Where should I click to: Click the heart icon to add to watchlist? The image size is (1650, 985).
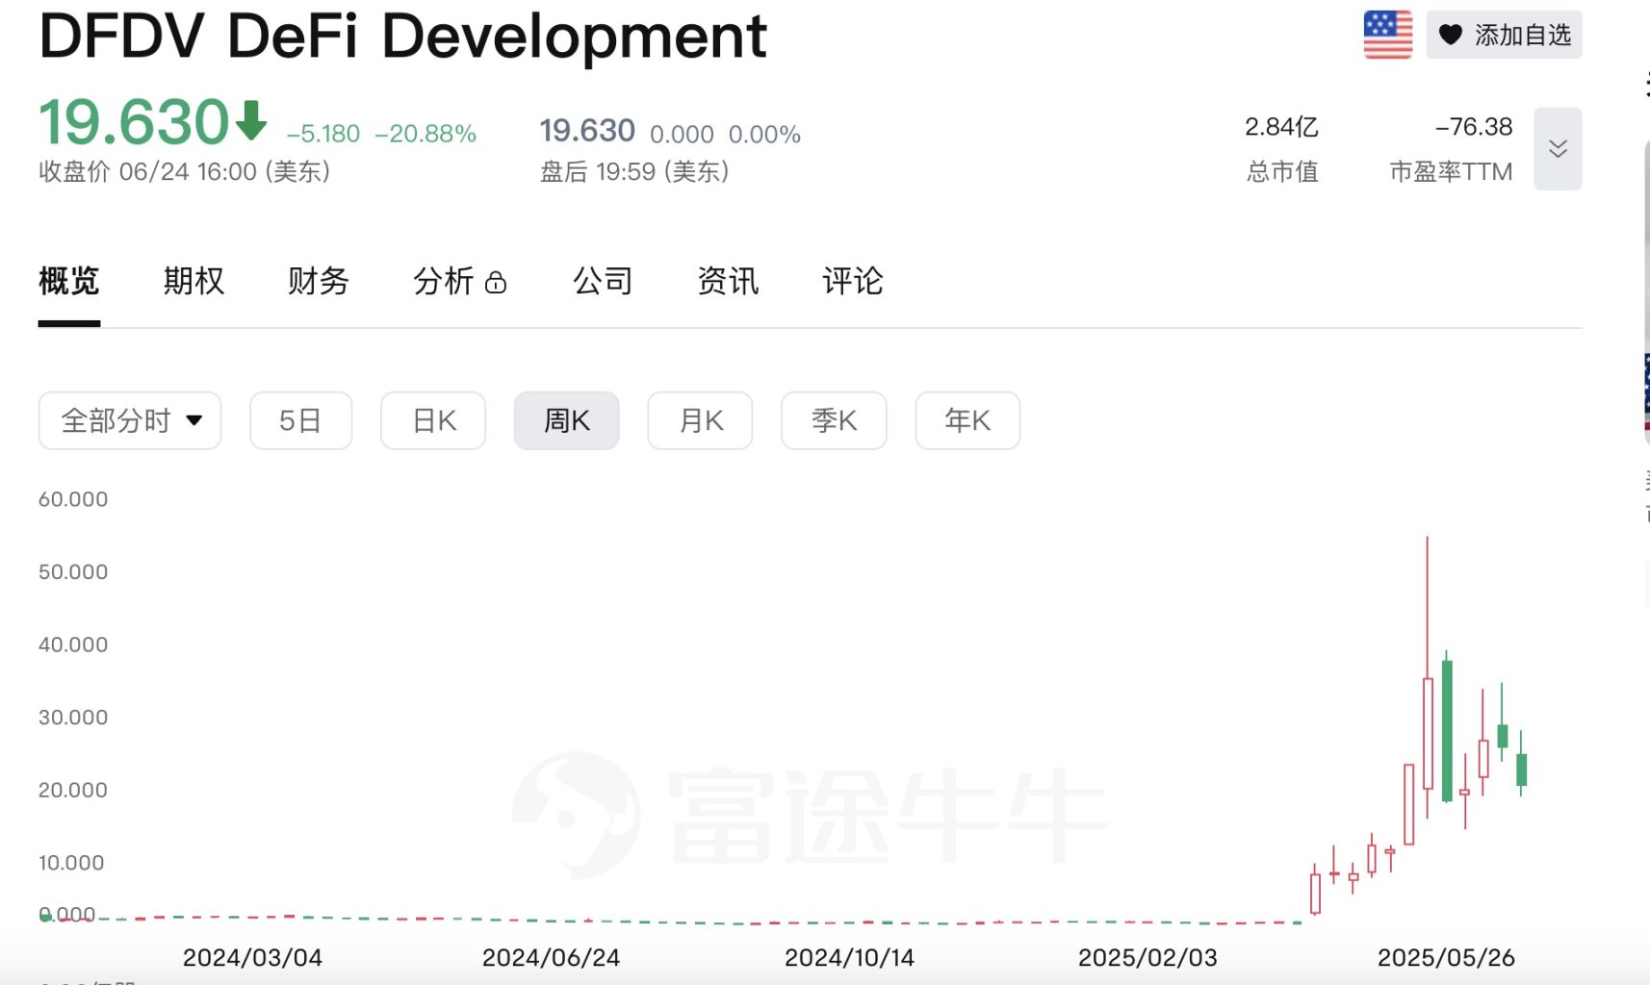pos(1451,33)
